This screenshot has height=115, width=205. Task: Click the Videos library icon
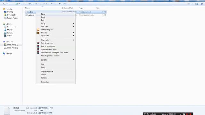tap(5, 36)
